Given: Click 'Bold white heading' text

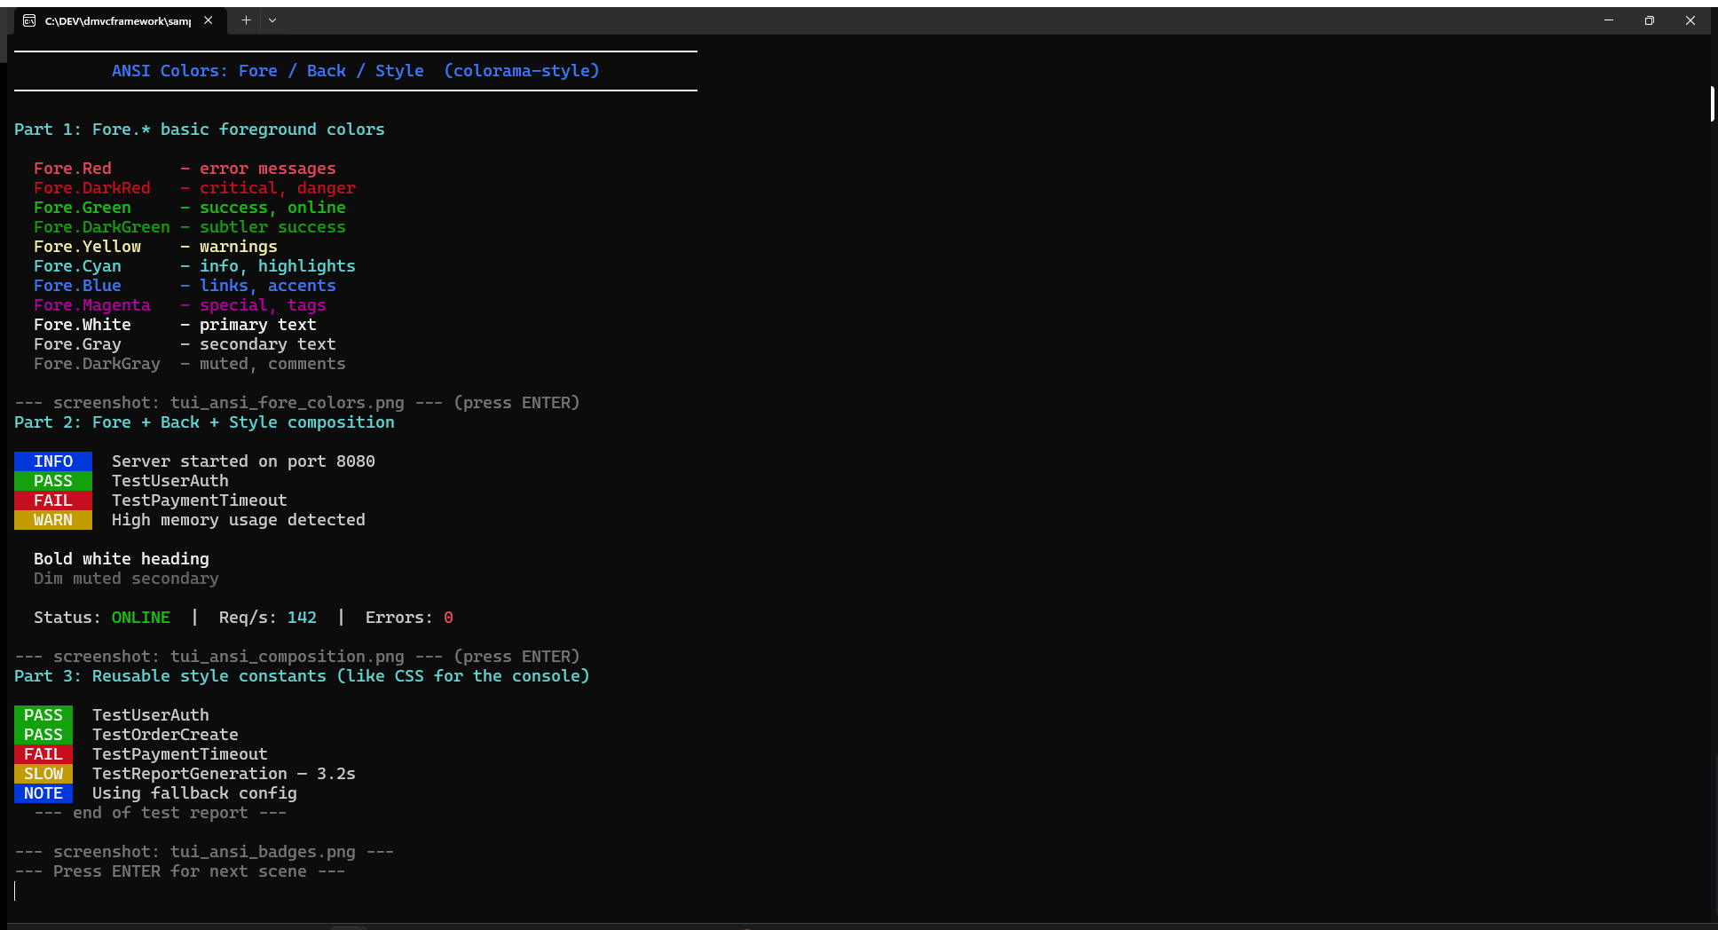Looking at the screenshot, I should 122,559.
